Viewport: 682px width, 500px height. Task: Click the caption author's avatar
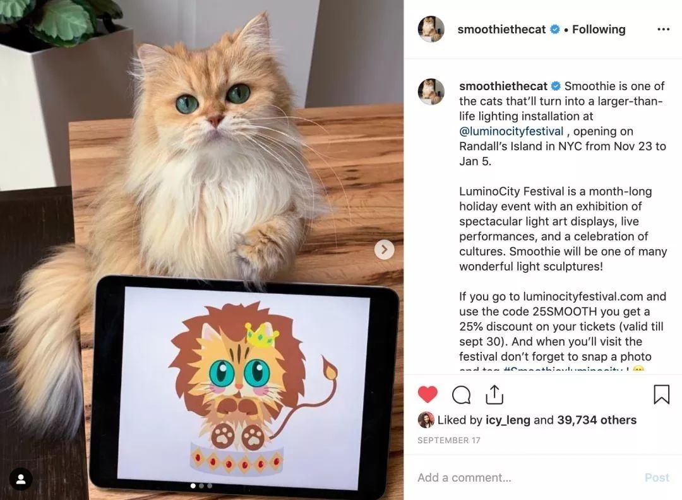pyautogui.click(x=431, y=91)
